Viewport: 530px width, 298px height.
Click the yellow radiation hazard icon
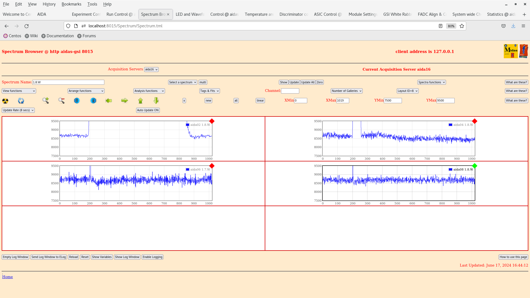coord(5,101)
